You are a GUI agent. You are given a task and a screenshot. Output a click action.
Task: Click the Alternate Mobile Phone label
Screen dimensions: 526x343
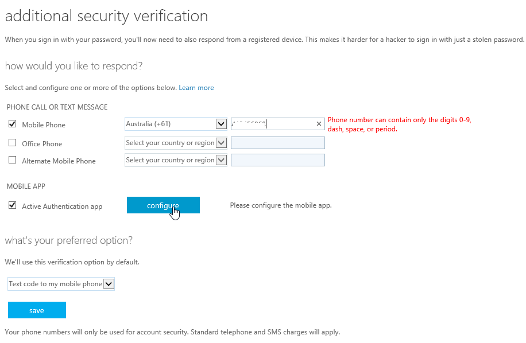[59, 161]
